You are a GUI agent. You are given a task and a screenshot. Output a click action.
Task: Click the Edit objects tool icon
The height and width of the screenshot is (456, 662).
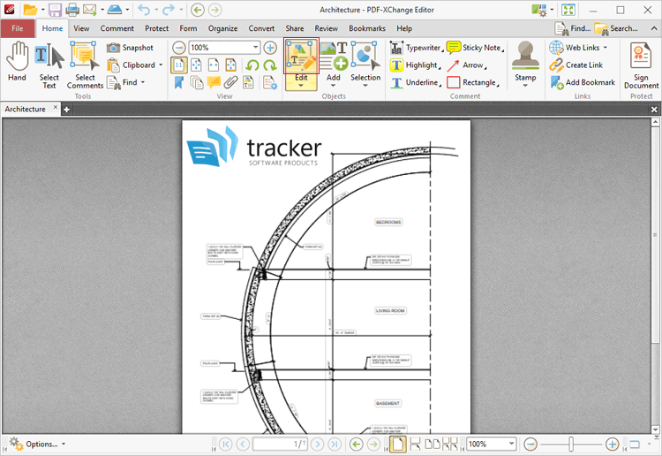pos(301,55)
